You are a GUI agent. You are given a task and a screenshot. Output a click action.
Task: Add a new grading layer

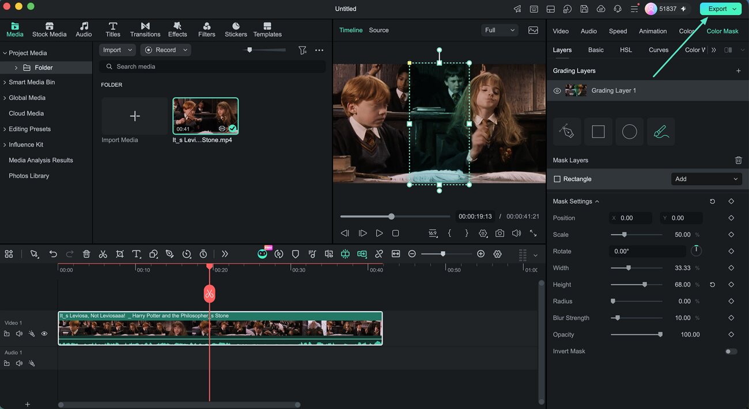tap(738, 71)
